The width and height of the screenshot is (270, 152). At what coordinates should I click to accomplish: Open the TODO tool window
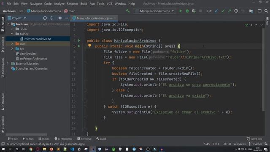[44, 139]
